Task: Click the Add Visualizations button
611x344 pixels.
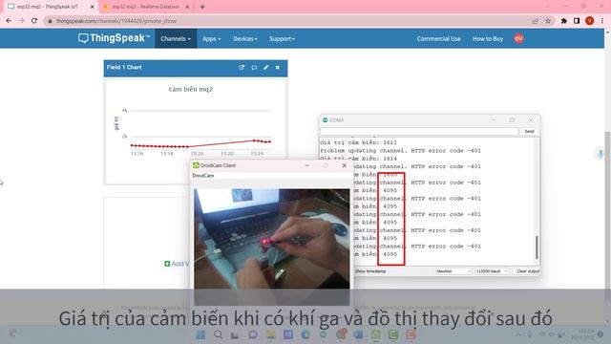Action: pyautogui.click(x=177, y=264)
